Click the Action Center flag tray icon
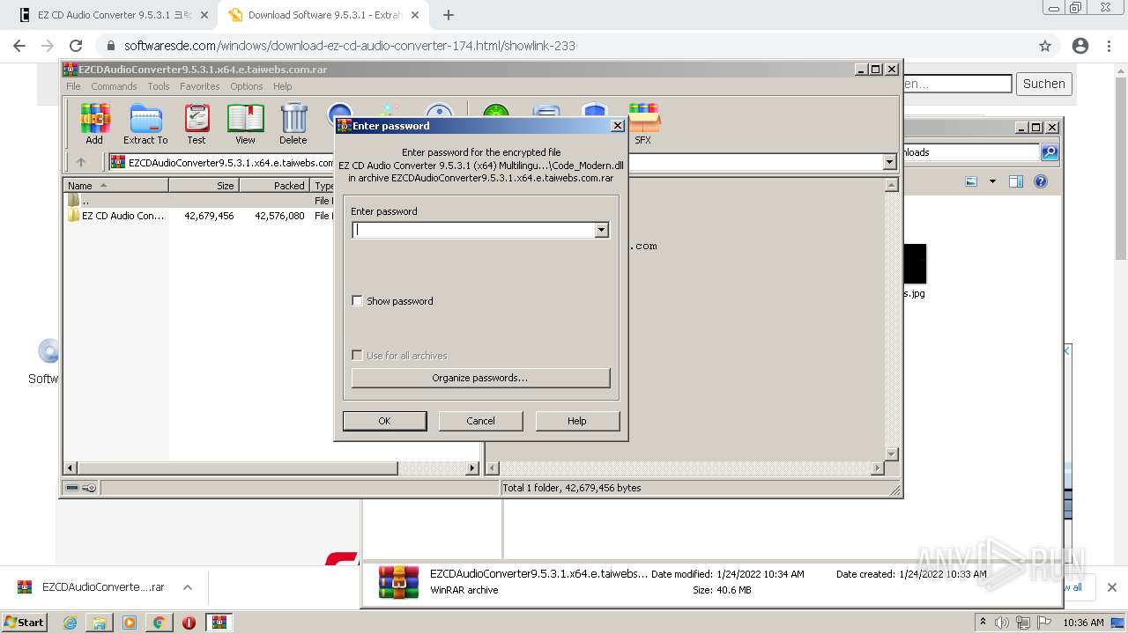The image size is (1128, 634). click(1044, 623)
